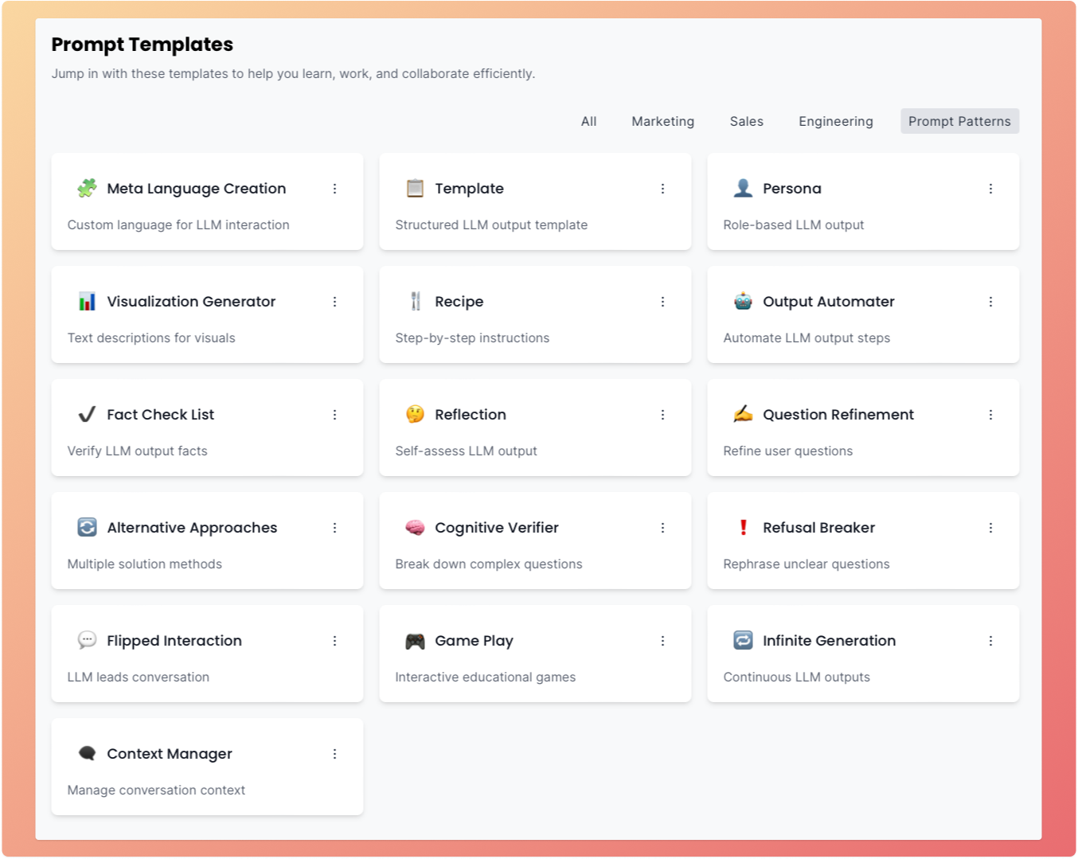Image resolution: width=1078 pixels, height=859 pixels.
Task: Open the three-dot menu on Infinite Generation
Action: click(990, 641)
